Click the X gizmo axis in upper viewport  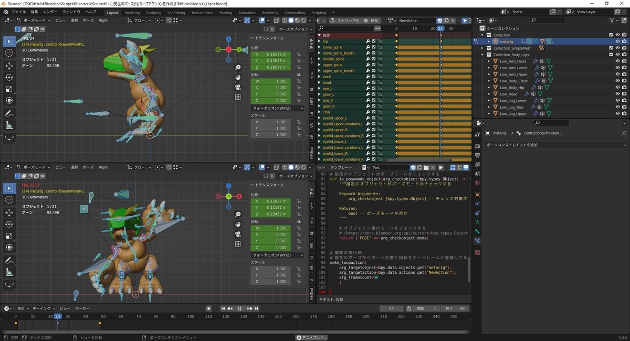tap(229, 49)
